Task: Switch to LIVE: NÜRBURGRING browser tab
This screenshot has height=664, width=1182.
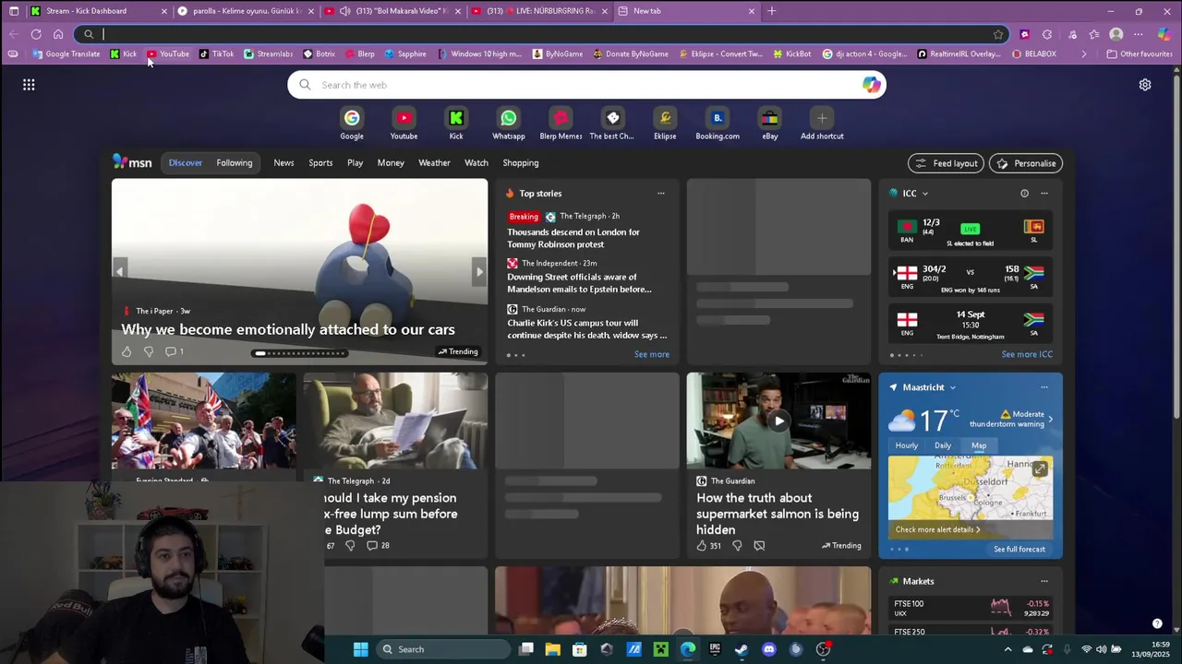Action: [x=538, y=11]
